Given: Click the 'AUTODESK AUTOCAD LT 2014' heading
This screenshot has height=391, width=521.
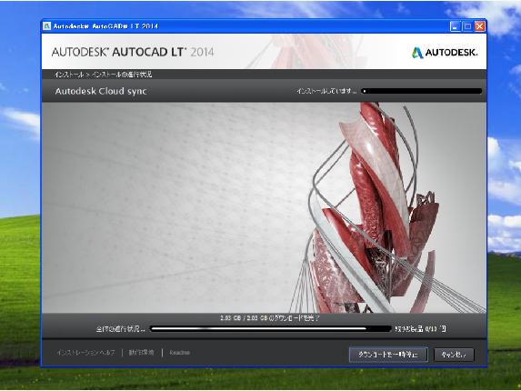Looking at the screenshot, I should tap(133, 52).
